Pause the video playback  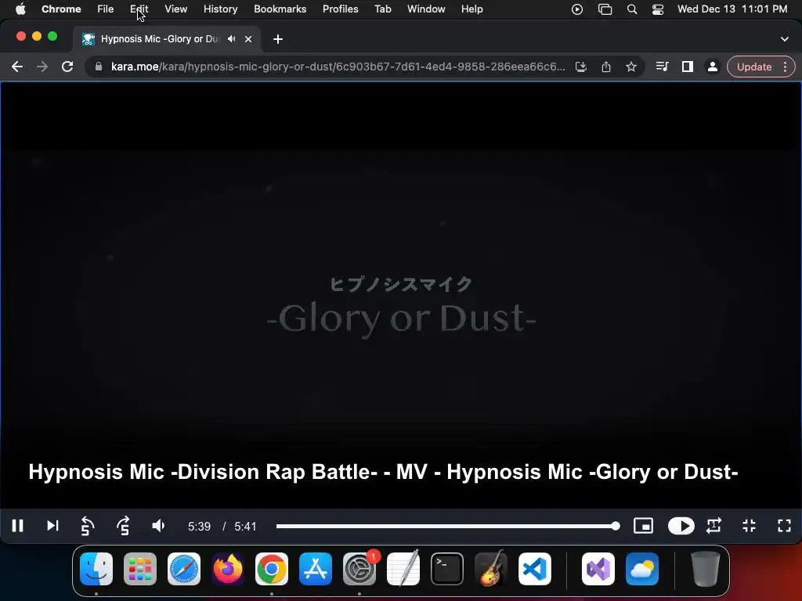click(x=18, y=526)
